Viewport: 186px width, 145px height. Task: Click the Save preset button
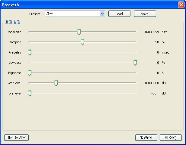coord(145,14)
